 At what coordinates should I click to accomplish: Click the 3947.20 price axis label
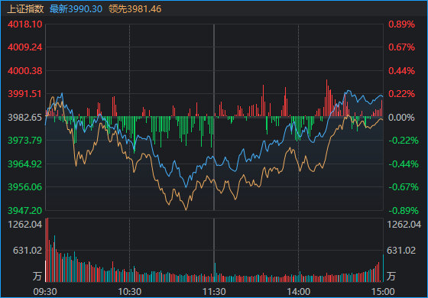[24, 210]
